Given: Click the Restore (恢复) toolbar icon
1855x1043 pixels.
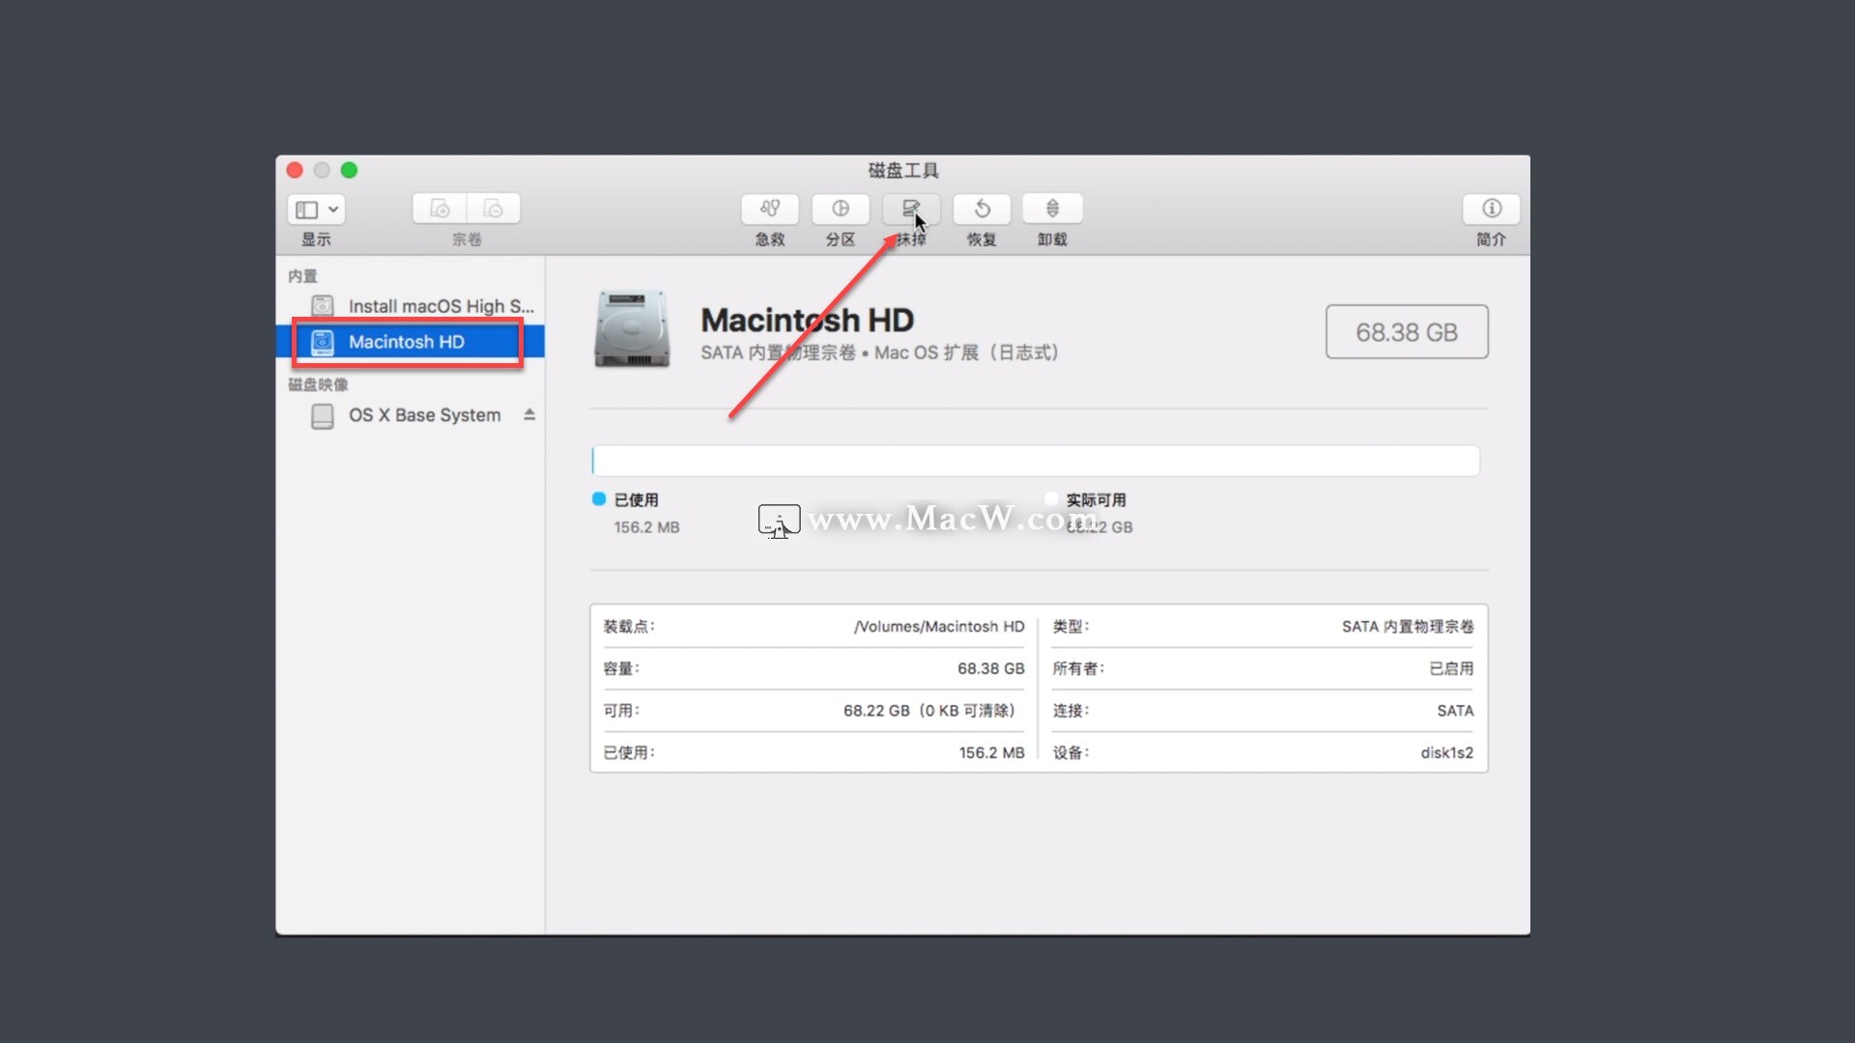Looking at the screenshot, I should [982, 209].
